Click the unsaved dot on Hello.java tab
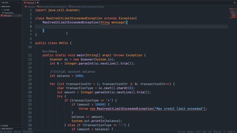Viewport: 237px width, 133px height. point(38,3)
